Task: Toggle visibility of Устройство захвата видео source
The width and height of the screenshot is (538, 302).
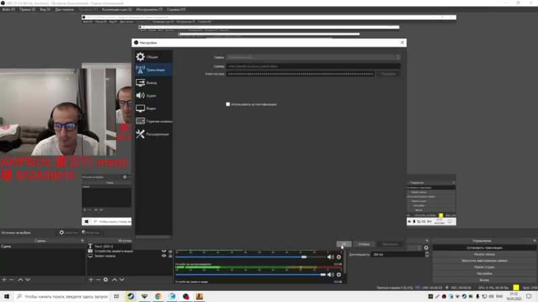Action: point(163,251)
